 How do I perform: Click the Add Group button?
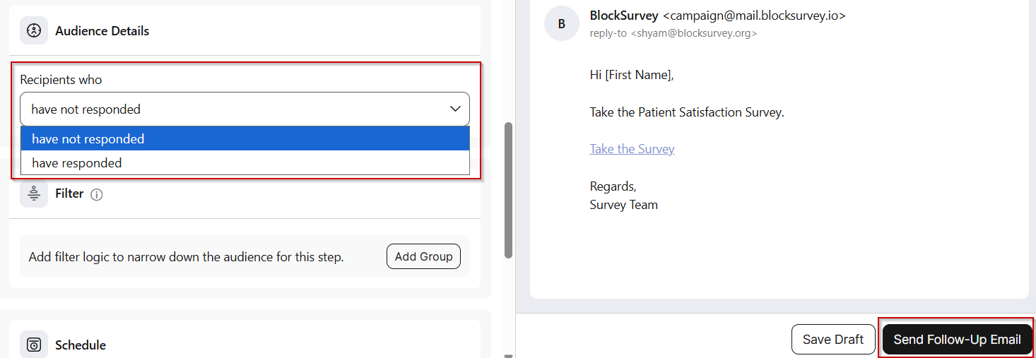click(x=423, y=256)
